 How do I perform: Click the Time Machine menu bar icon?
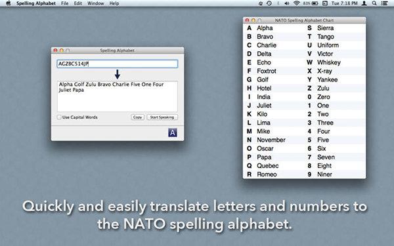pos(269,3)
